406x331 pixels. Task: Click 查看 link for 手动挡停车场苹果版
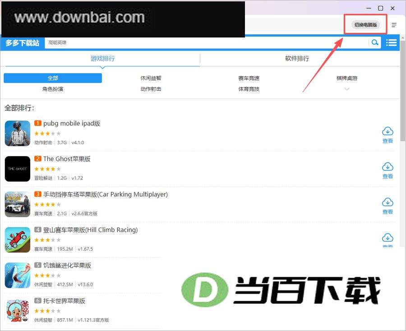[x=388, y=212]
